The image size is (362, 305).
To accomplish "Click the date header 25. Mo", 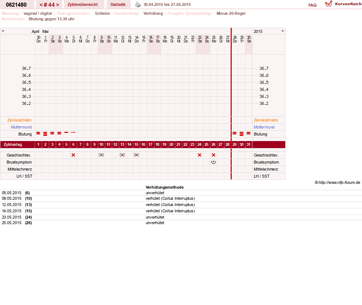I will pyautogui.click(x=214, y=39).
